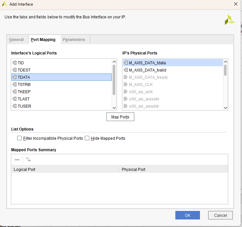
Task: Select s00_axi_aresetn physical port
Action: pos(173,99)
